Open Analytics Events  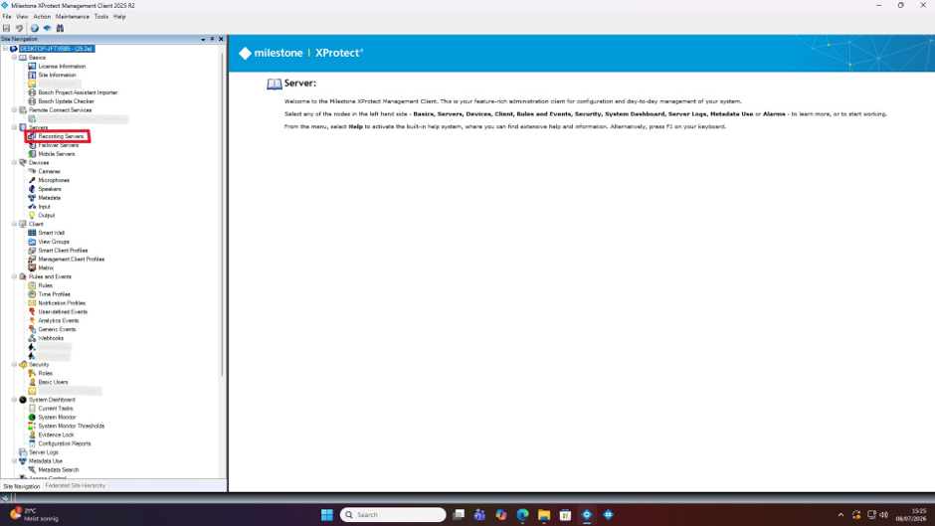click(x=59, y=320)
